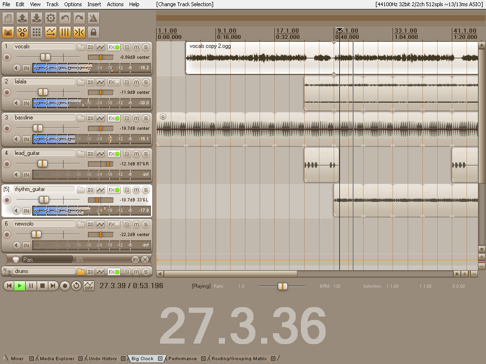Open project settings gear icon
The width and height of the screenshot is (486, 364).
click(51, 18)
